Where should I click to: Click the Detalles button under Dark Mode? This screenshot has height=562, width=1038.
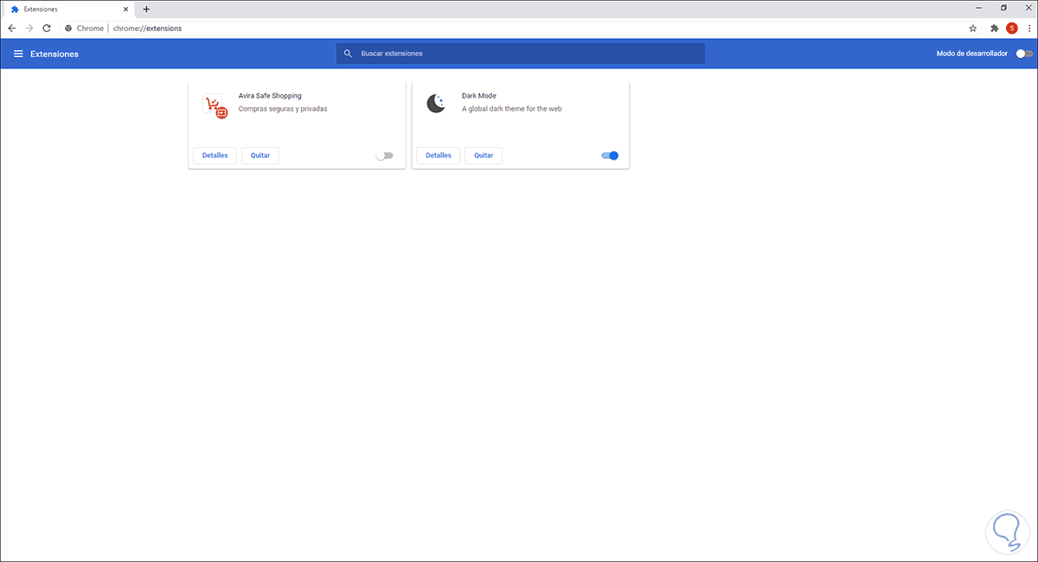tap(438, 156)
